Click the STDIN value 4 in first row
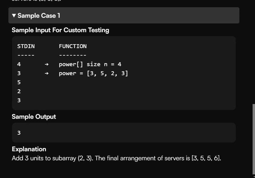 [x=19, y=64]
